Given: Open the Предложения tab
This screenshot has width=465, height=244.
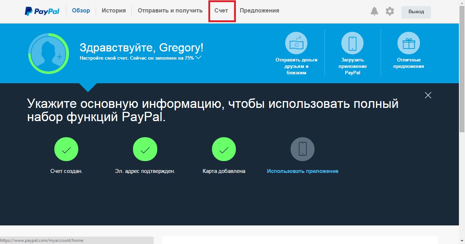Looking at the screenshot, I should (259, 11).
